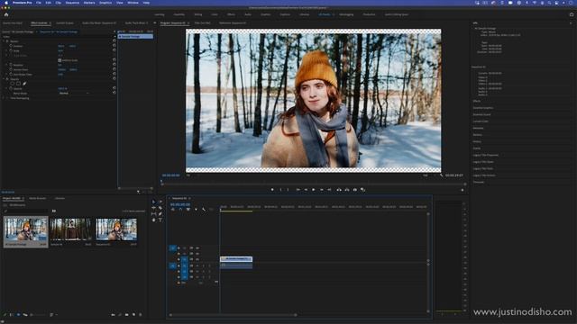577x324 pixels.
Task: Open Essential Sound panel on the right
Action: 481,114
